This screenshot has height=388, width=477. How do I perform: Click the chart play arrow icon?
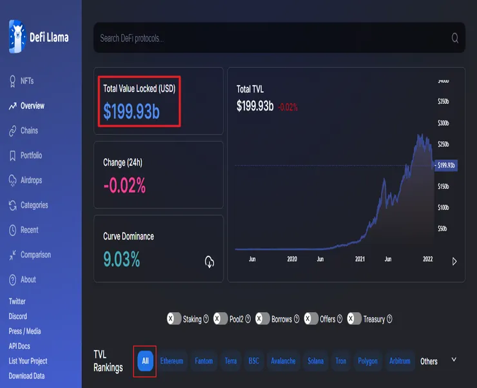click(x=454, y=262)
